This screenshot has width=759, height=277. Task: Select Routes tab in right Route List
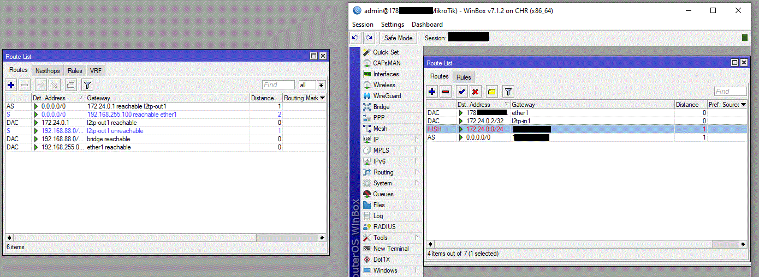pos(440,76)
